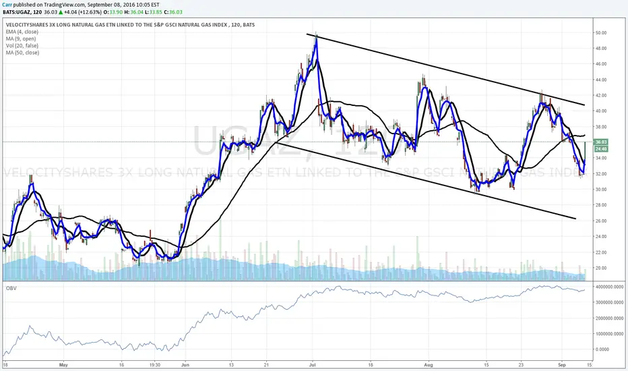This screenshot has width=628, height=371.
Task: Click the 46.00 price axis label
Action: click(x=601, y=64)
